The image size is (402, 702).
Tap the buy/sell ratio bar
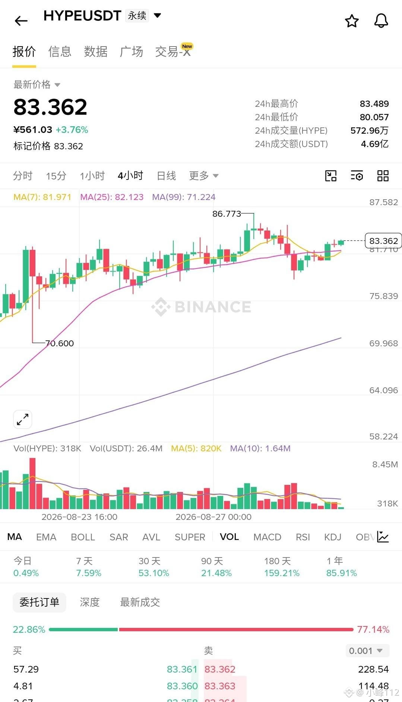tap(201, 629)
